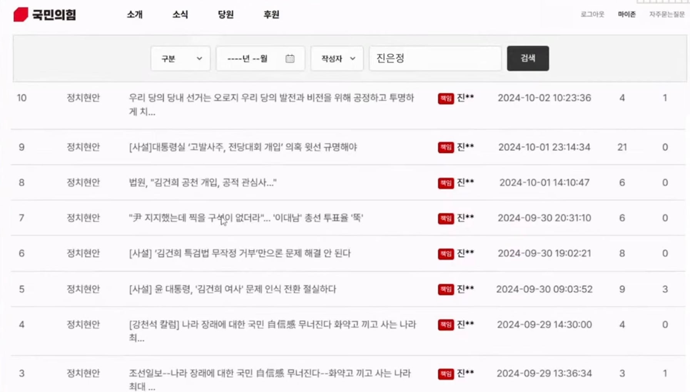Click date 2024-09-30 19:02:21

coord(544,253)
